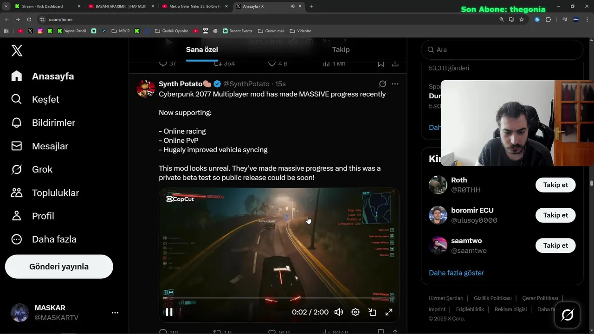Follow Roth with Takip et

point(555,185)
